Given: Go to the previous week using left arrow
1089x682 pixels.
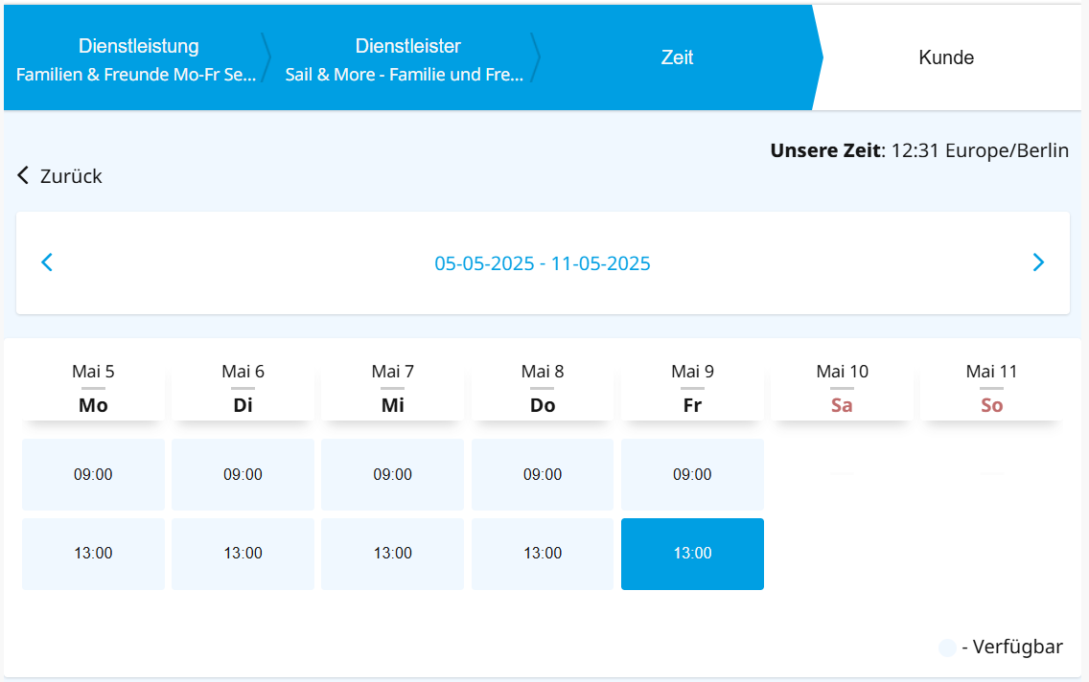Looking at the screenshot, I should [47, 262].
